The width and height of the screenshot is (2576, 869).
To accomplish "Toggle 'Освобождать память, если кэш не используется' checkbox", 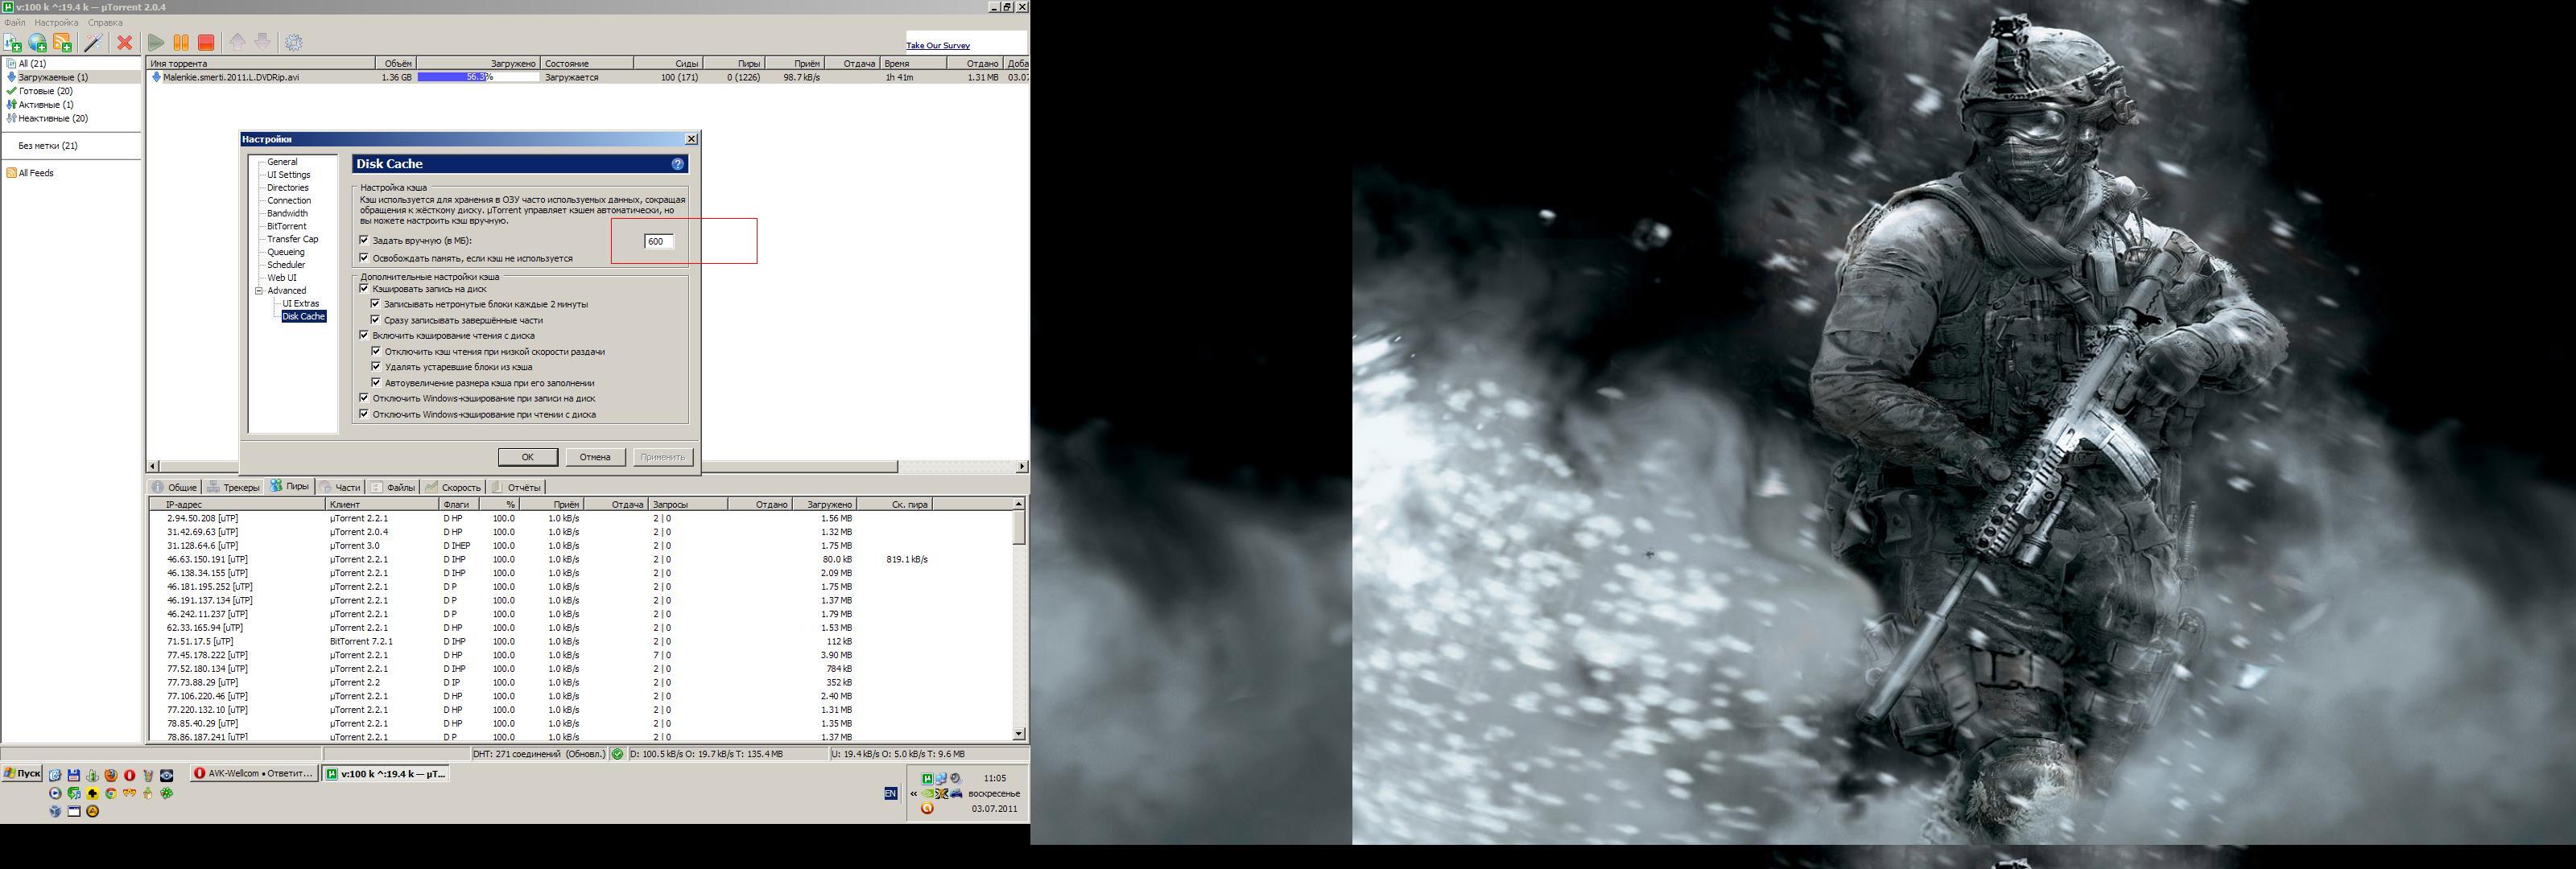I will point(364,258).
